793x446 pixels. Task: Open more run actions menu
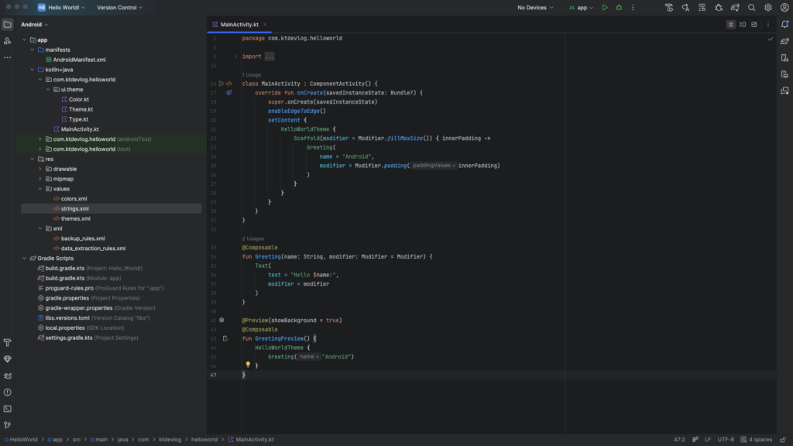(x=633, y=8)
